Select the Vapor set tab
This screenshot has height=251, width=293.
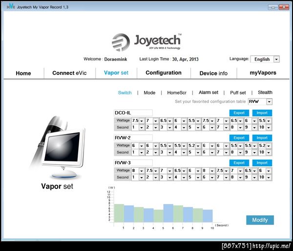click(116, 73)
